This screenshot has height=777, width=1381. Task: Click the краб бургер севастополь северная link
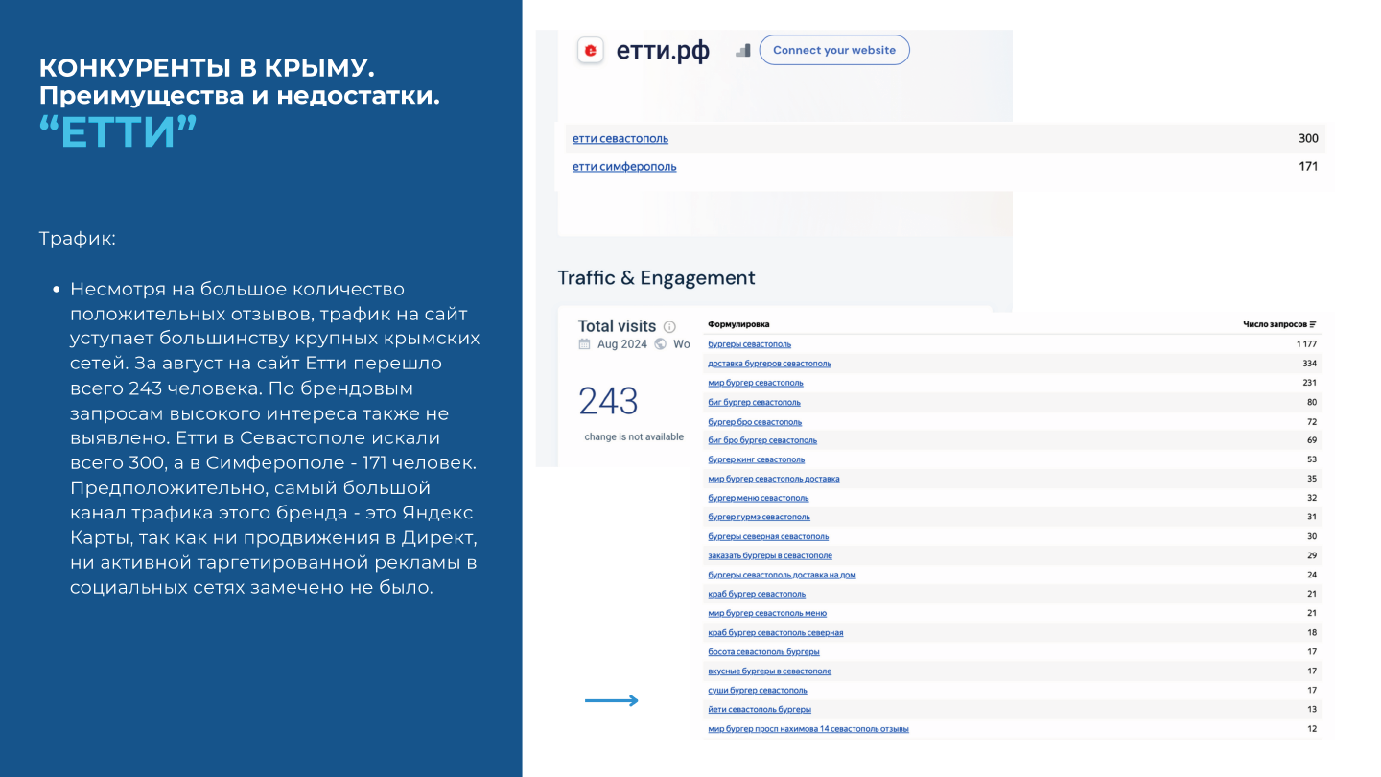tap(775, 633)
